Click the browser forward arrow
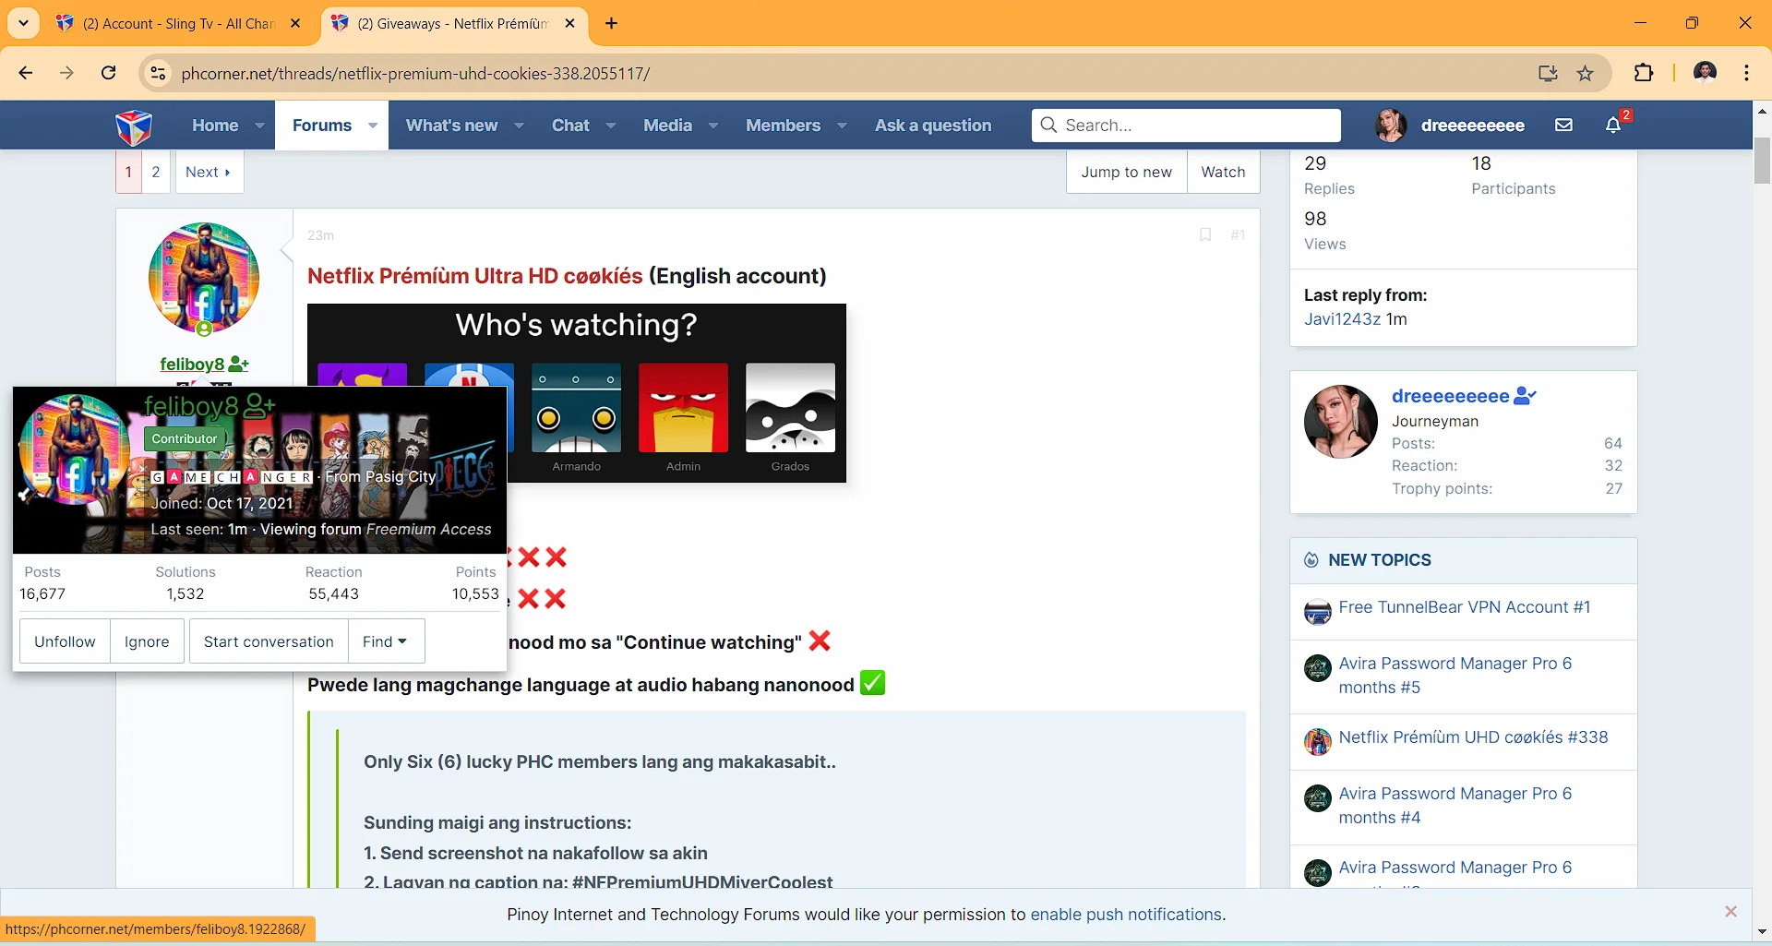 66,73
